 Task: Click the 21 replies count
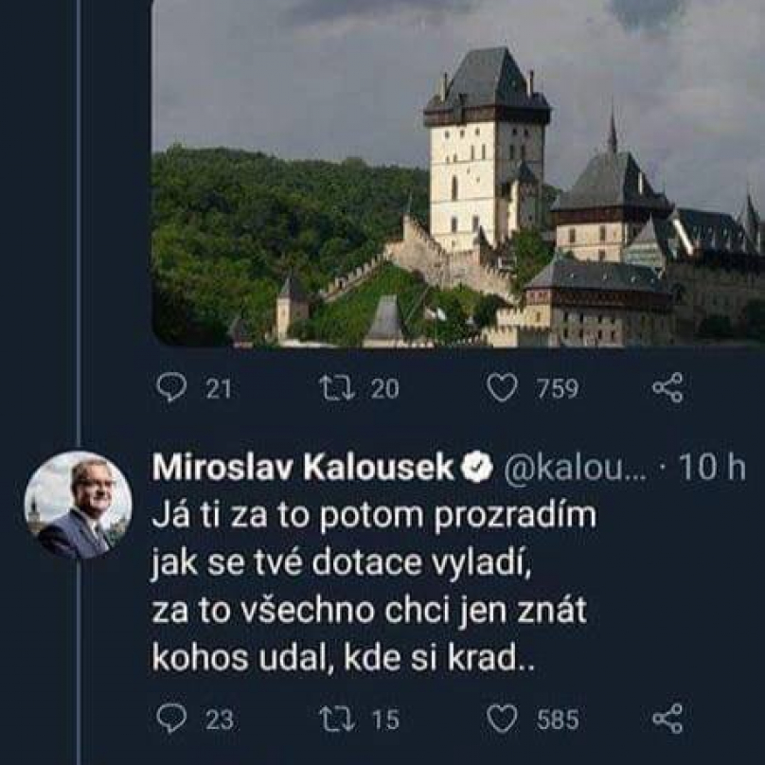coord(219,389)
